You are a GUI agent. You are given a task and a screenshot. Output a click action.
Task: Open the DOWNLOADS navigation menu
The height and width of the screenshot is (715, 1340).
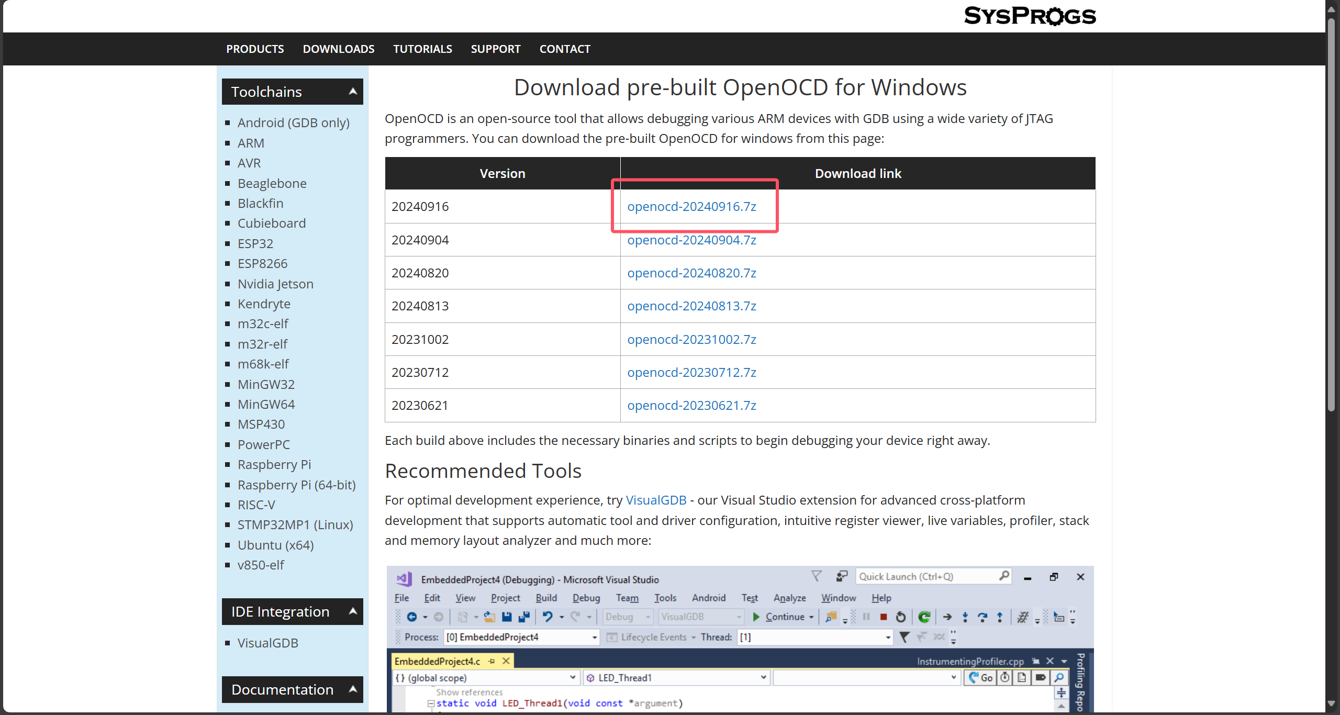339,49
